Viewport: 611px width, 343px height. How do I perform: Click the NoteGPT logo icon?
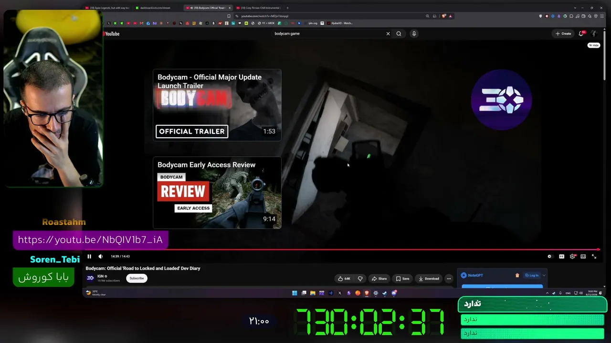click(464, 275)
